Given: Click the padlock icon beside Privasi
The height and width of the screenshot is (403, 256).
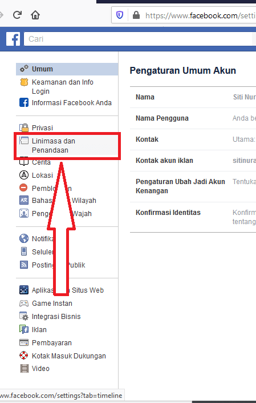Looking at the screenshot, I should point(24,127).
